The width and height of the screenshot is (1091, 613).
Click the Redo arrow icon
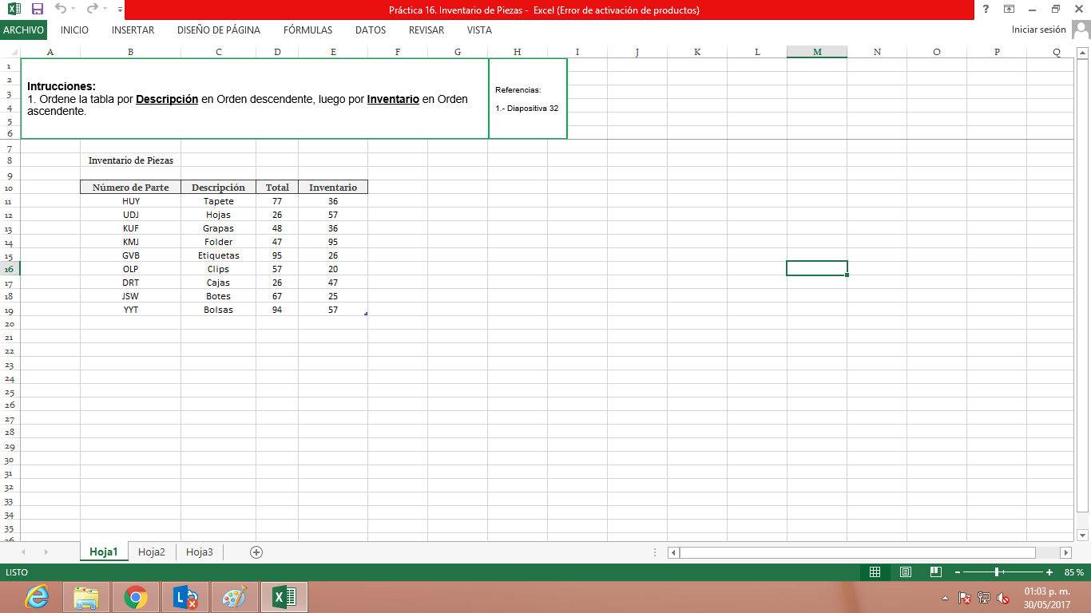pos(92,10)
